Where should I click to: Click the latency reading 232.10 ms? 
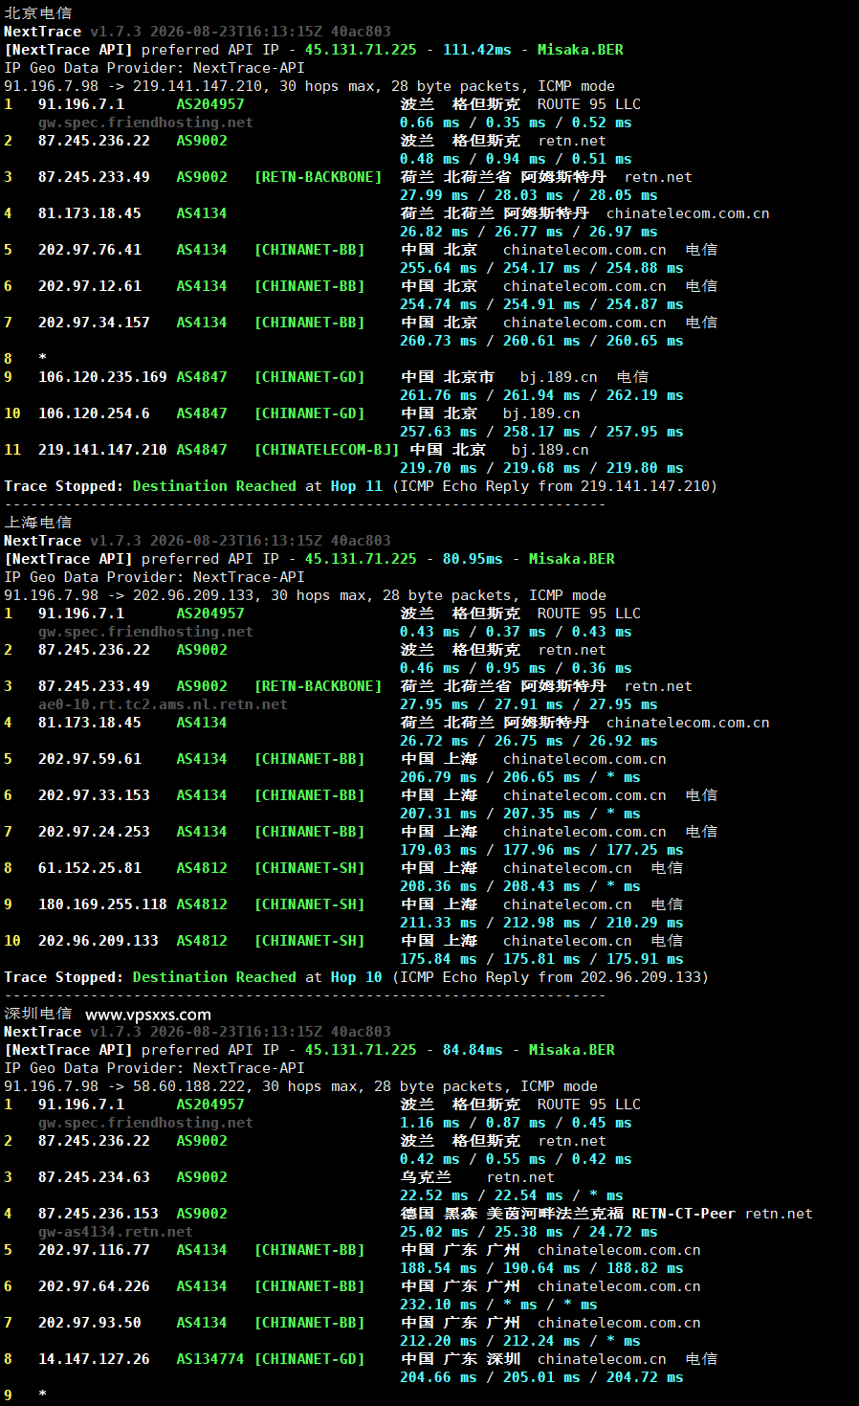[438, 1305]
